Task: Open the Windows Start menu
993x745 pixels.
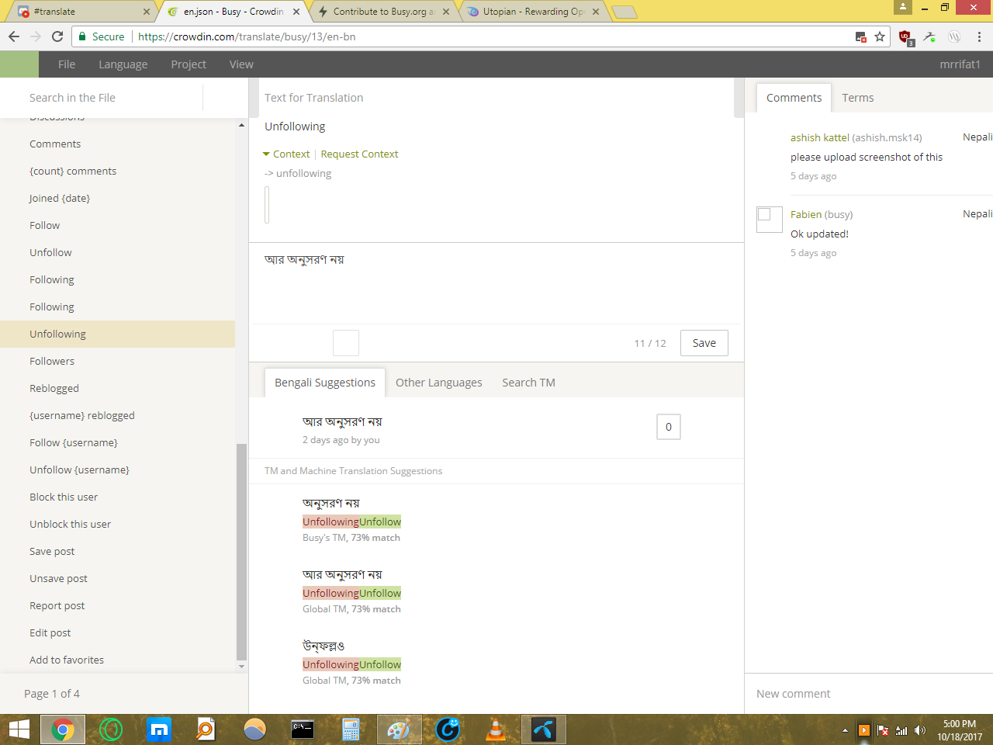Action: (x=19, y=729)
